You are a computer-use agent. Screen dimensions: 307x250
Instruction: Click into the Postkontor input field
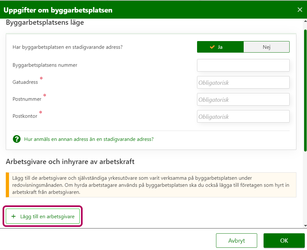click(x=243, y=116)
